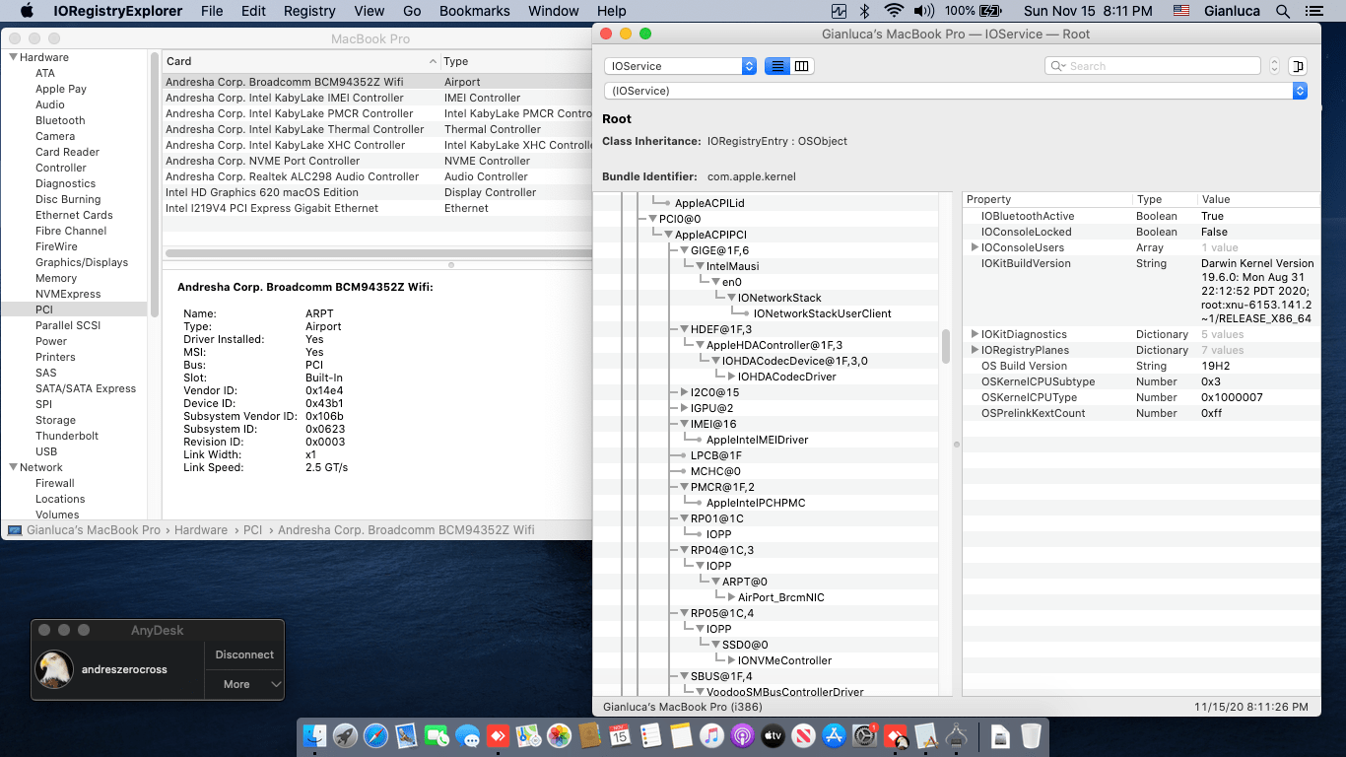Collapse the GIGE@1F,6 tree node
Screen dimensions: 1346x757
pyautogui.click(x=684, y=250)
